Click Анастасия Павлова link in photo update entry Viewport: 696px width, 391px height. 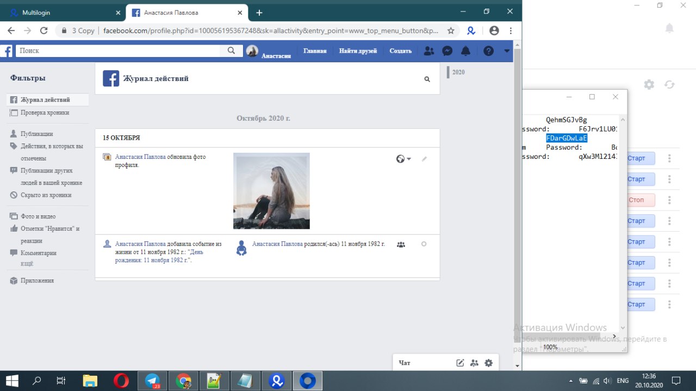tap(140, 157)
